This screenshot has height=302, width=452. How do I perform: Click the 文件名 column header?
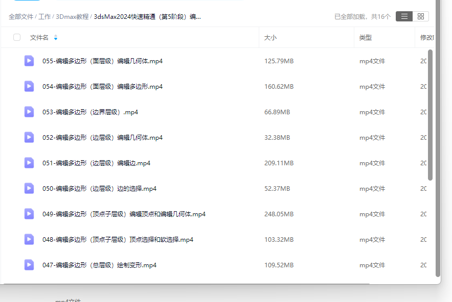click(39, 38)
